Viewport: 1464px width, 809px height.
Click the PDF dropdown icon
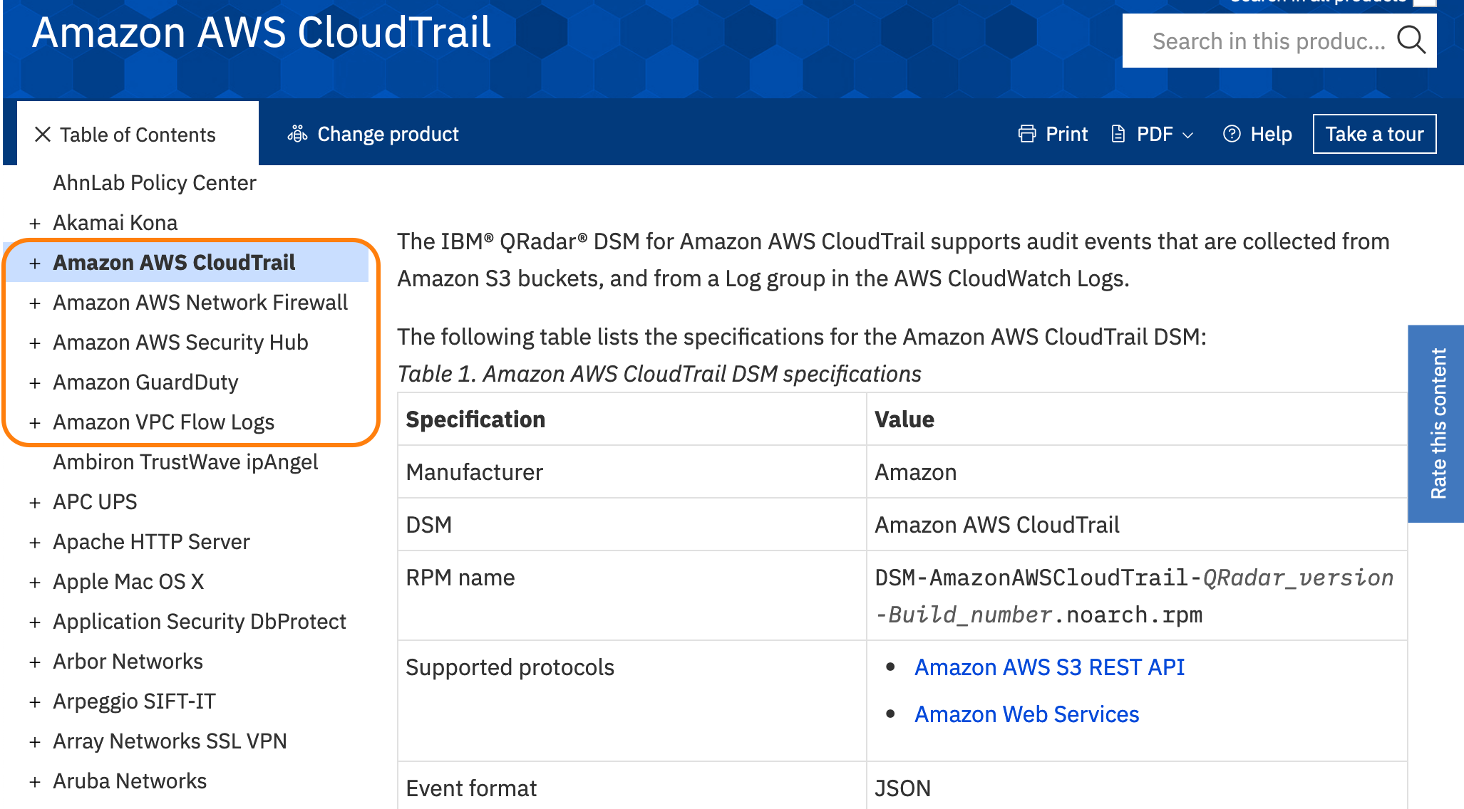(1187, 135)
